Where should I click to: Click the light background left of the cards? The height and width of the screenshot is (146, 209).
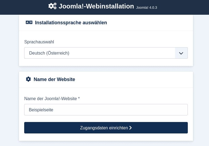(x=9, y=82)
